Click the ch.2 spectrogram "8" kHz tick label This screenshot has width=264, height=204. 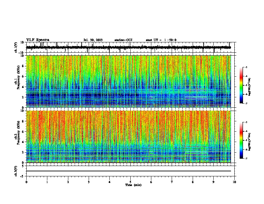click(23, 121)
